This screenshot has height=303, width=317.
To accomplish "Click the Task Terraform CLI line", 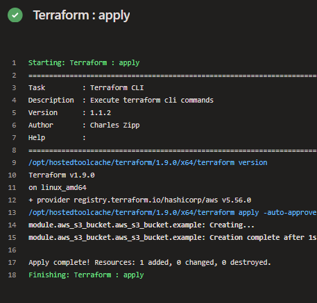I will (x=86, y=87).
